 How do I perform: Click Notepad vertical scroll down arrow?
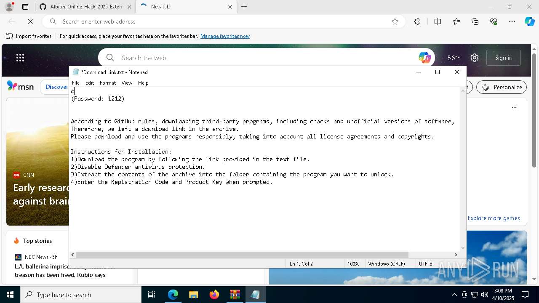tap(463, 248)
